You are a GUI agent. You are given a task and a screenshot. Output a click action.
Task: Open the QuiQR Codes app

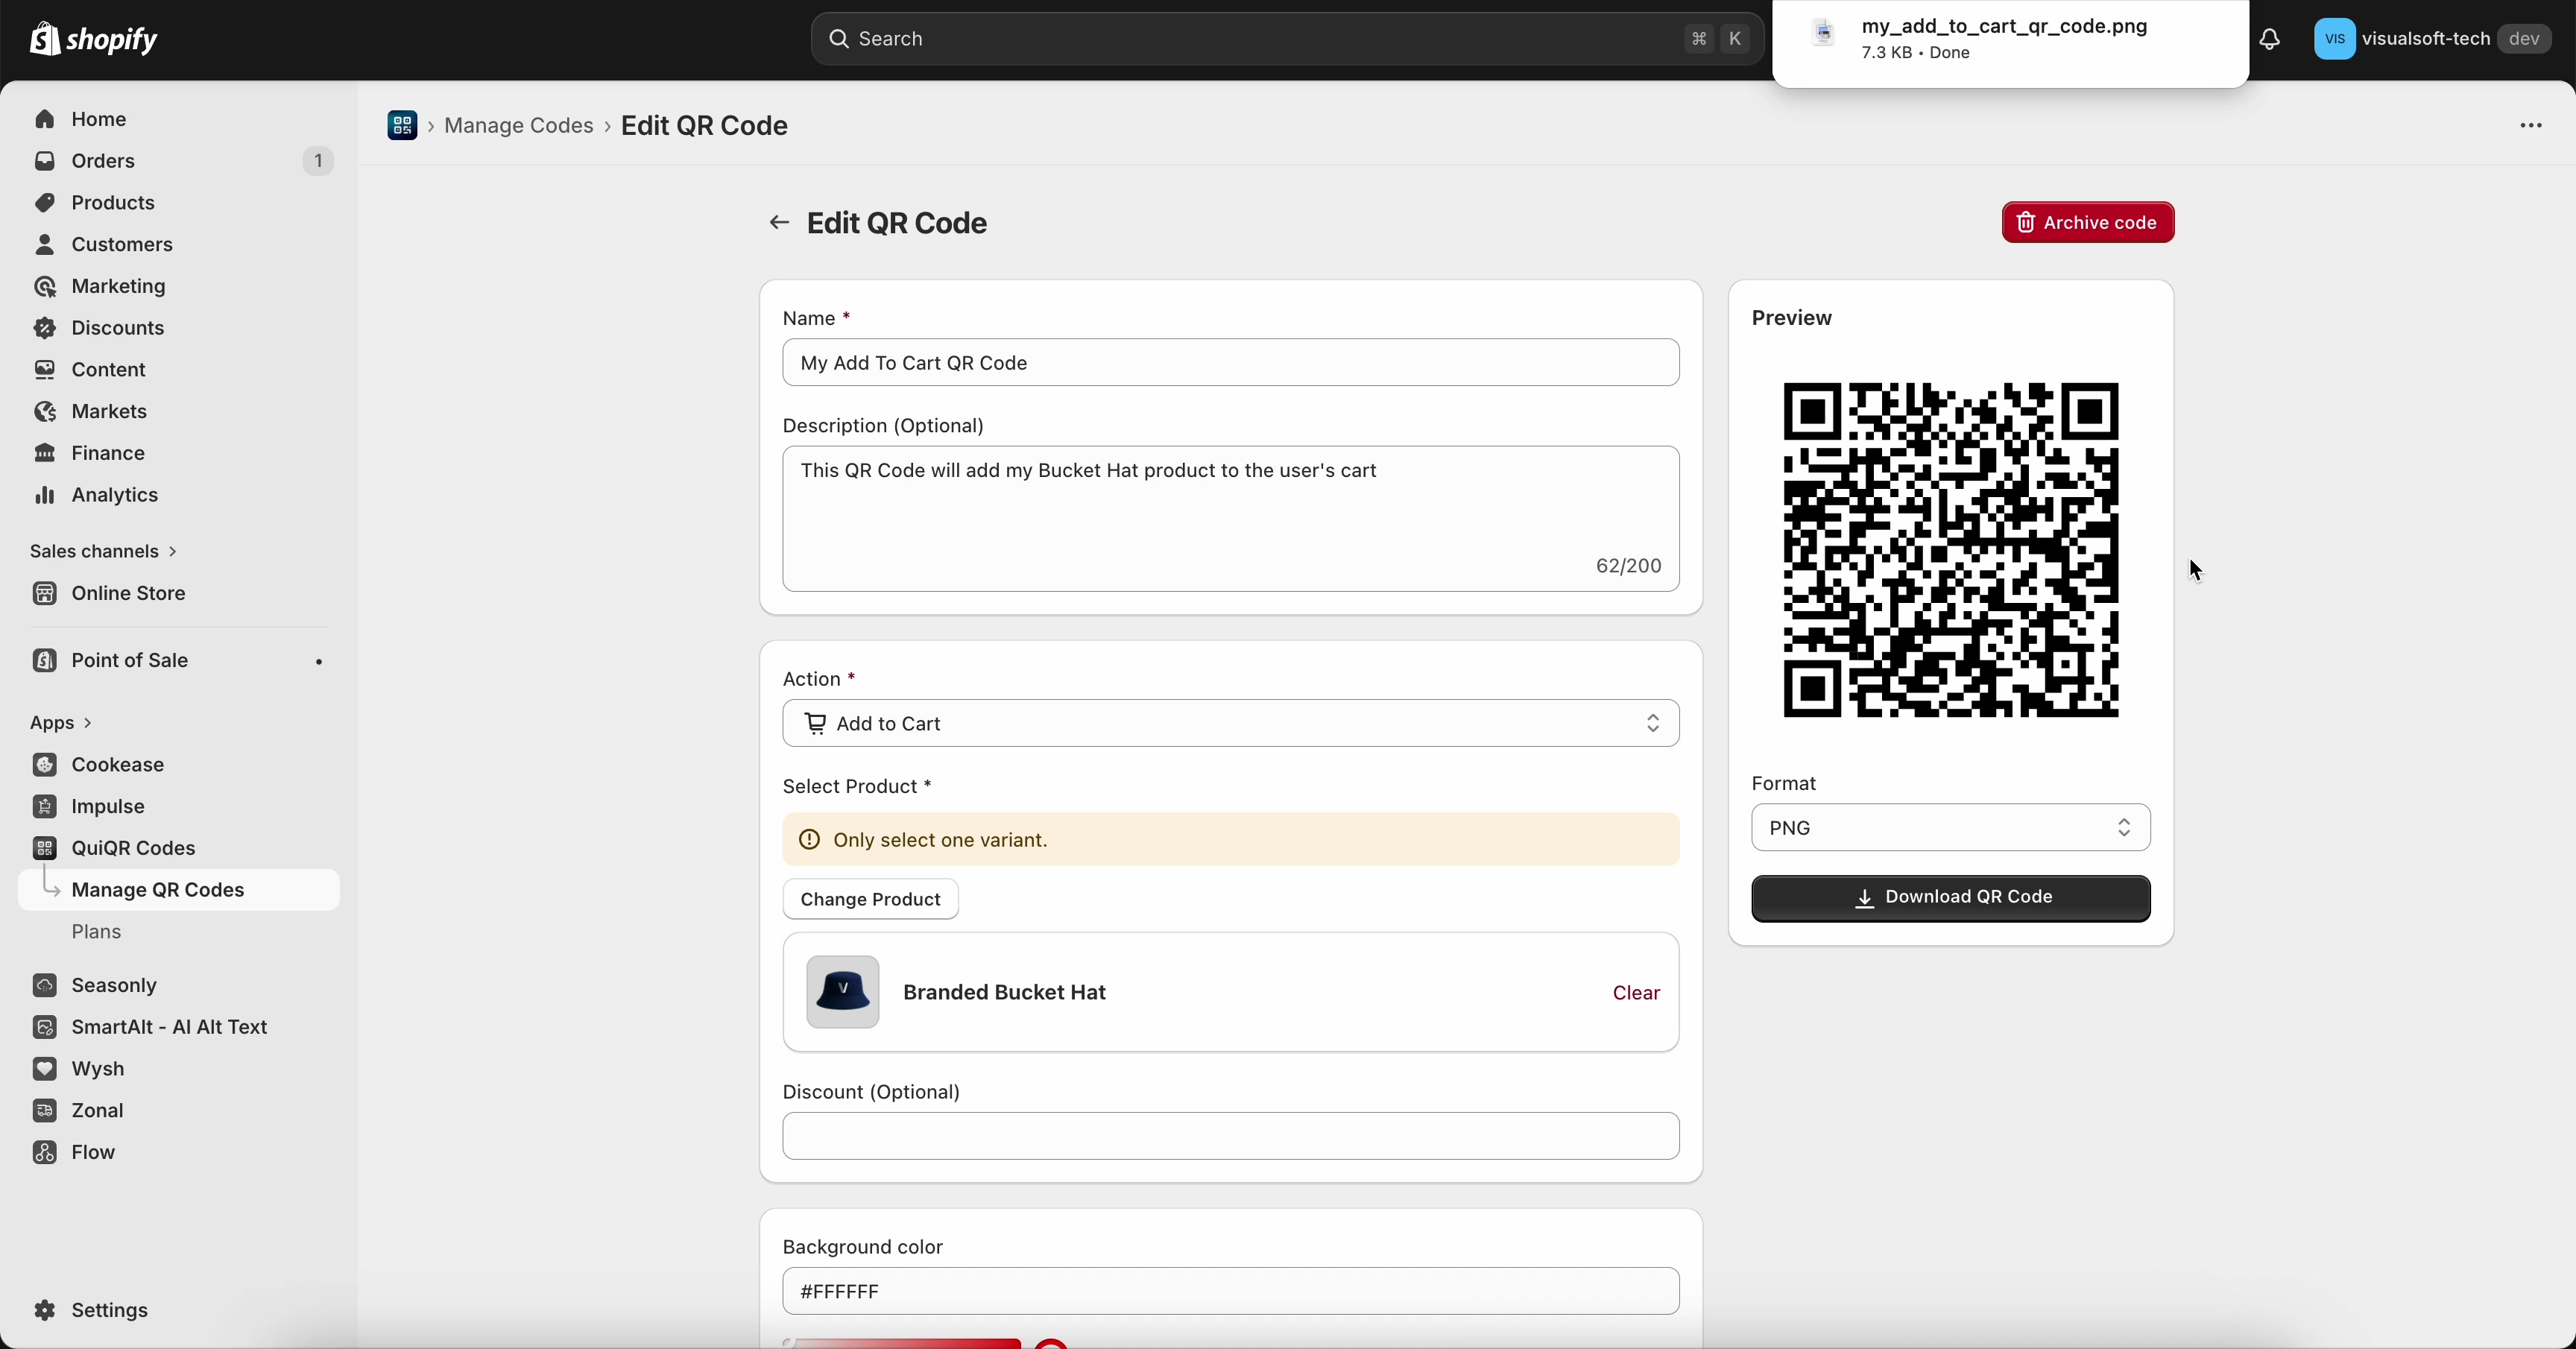pyautogui.click(x=134, y=848)
